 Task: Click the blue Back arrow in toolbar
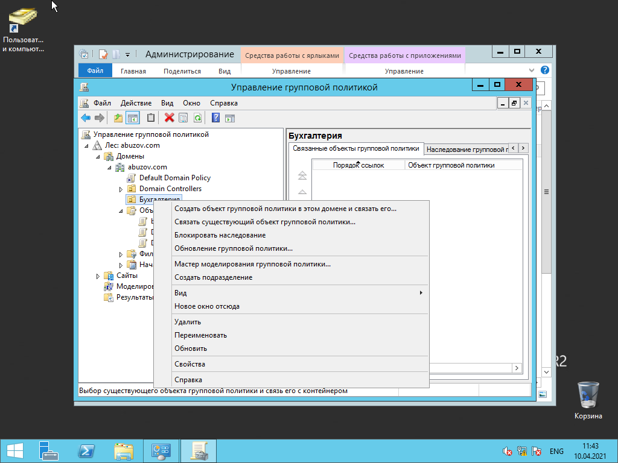(86, 118)
